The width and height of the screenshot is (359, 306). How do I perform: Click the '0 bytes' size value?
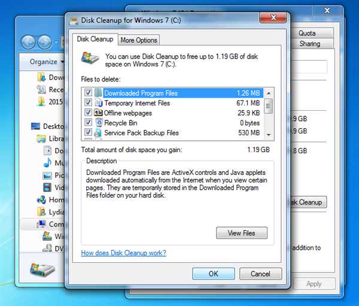click(x=250, y=123)
